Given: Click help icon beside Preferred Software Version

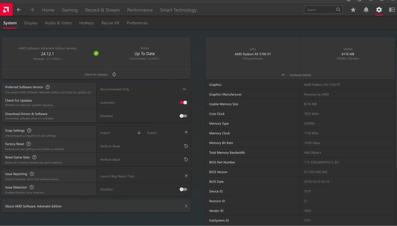Looking at the screenshot, I should pos(48,87).
